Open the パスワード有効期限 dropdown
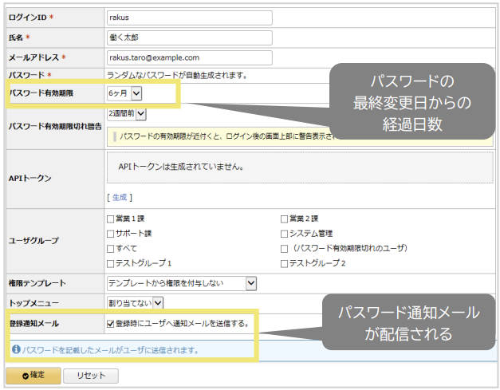Image resolution: width=500 pixels, height=390 pixels. (125, 94)
